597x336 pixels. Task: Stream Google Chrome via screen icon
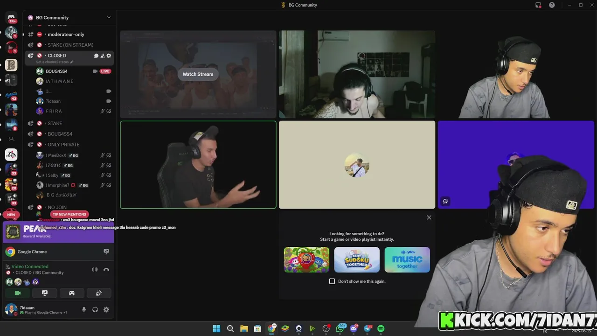[106, 252]
